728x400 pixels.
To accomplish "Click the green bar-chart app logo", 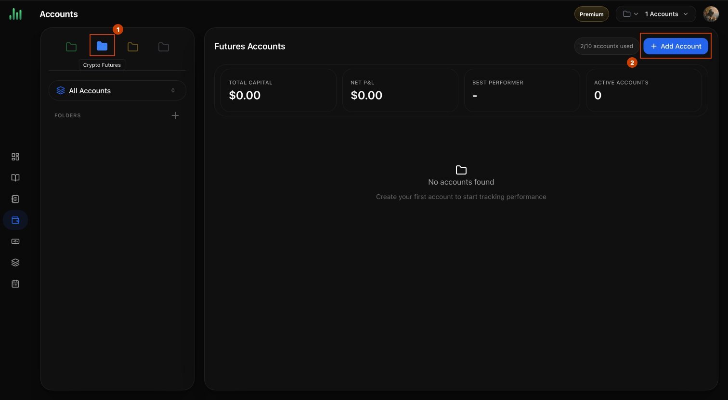I will [15, 14].
